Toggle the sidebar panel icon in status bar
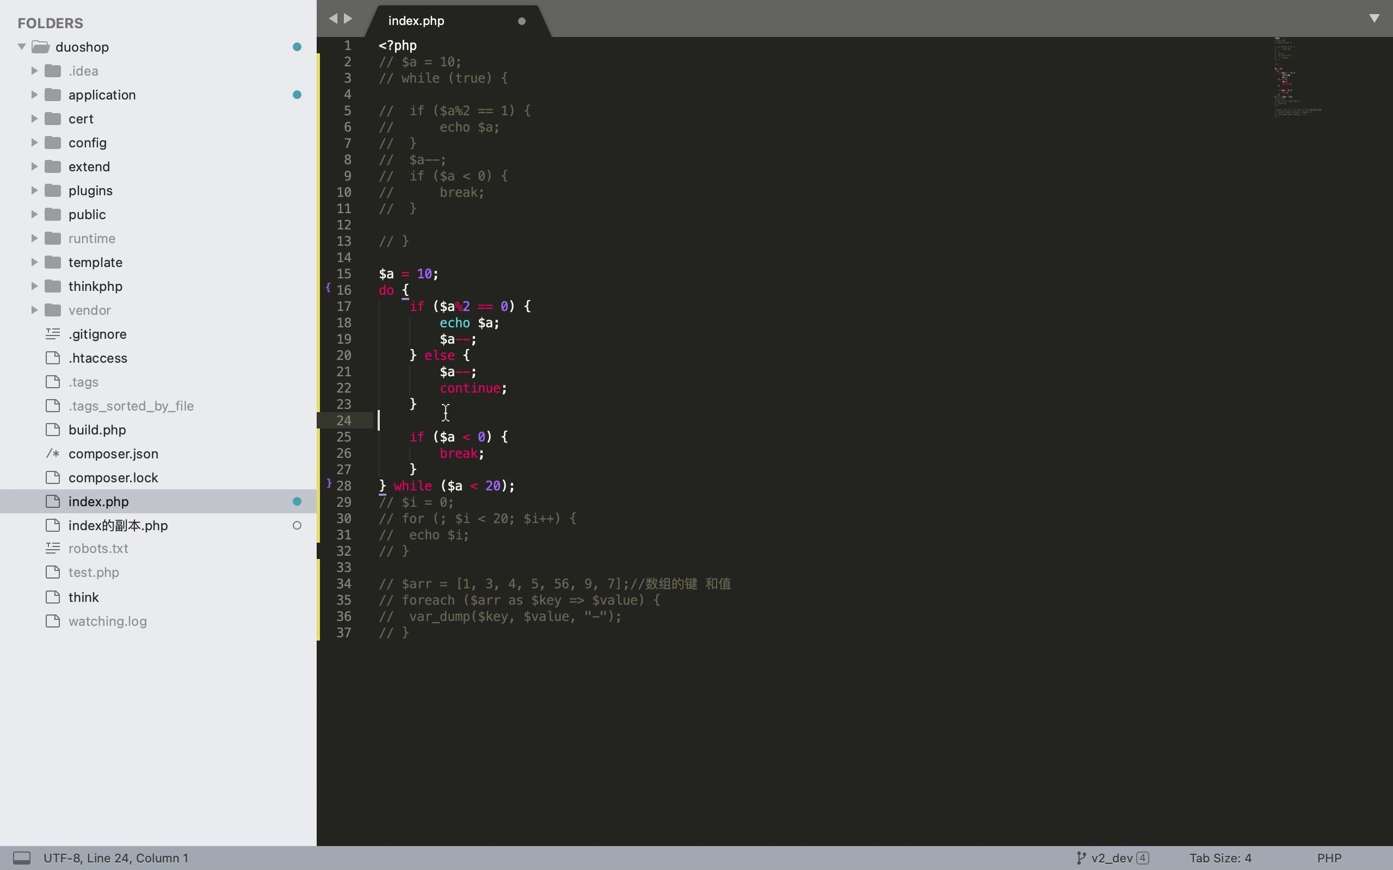Screen dimensions: 1393x870 (x=22, y=858)
